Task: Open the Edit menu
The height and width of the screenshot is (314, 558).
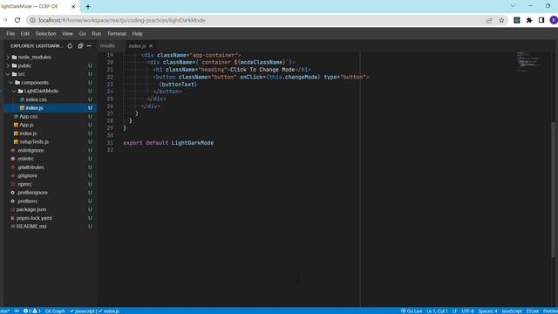Action: click(x=25, y=33)
